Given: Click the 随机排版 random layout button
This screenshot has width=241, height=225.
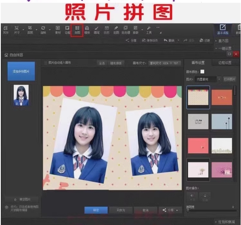Looking at the screenshot, I should point(117,63).
